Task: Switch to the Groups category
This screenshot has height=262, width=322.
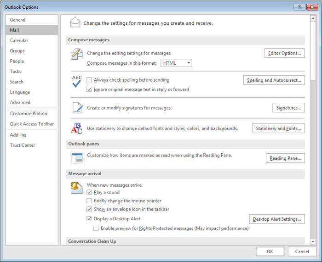Action: pos(32,51)
